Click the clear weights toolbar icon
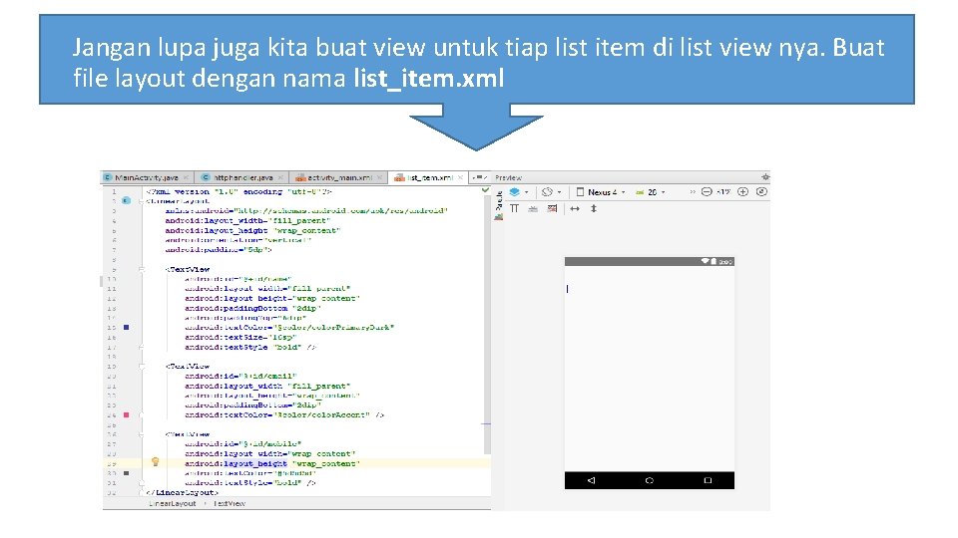This screenshot has height=538, width=958. [x=552, y=208]
